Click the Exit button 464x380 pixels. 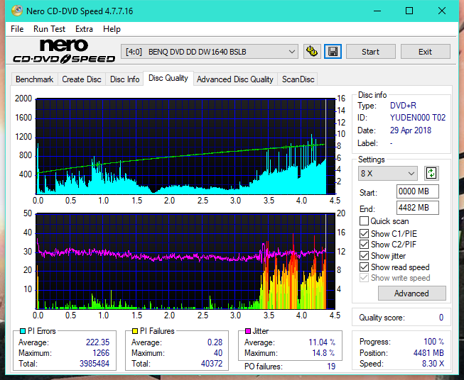pos(425,52)
